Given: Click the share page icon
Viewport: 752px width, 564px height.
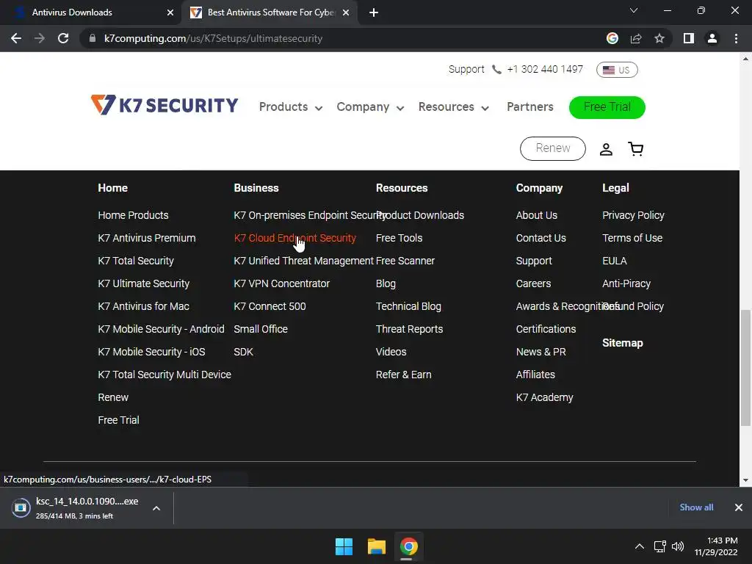Looking at the screenshot, I should click(636, 38).
